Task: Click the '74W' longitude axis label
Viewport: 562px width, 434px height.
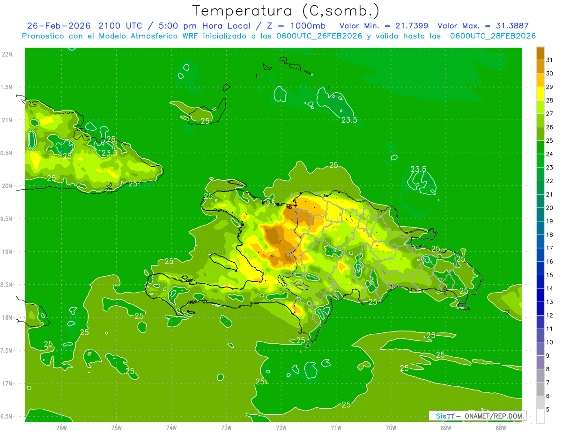Action: coord(171,427)
